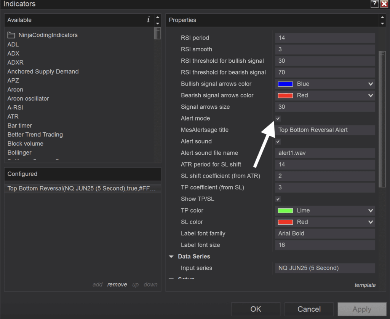Viewport: 390px width, 319px height.
Task: Click the red SL color swatch
Action: point(285,222)
